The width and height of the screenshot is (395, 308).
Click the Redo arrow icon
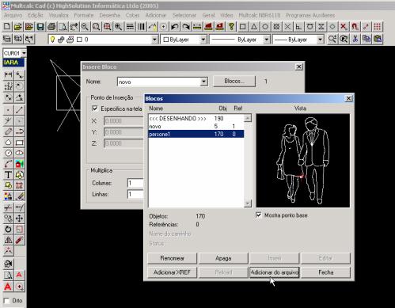pos(186,27)
